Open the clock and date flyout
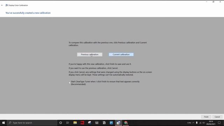The height and width of the screenshot is (126, 224). (x=211, y=123)
